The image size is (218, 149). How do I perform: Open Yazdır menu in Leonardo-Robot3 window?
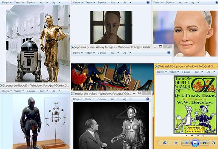click(x=19, y=91)
